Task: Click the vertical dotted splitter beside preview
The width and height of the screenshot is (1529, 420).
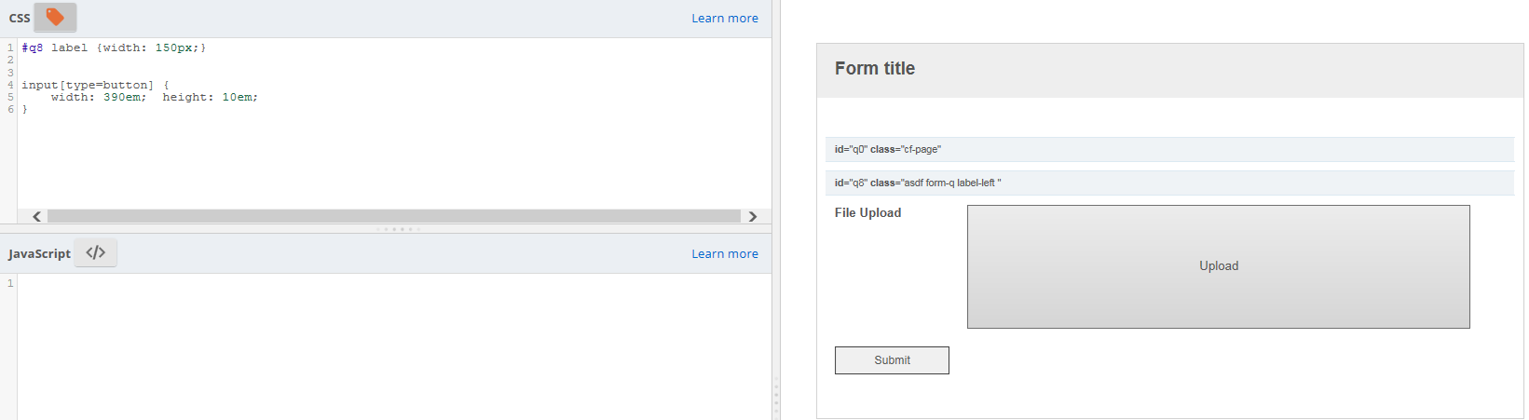Action: [x=775, y=396]
